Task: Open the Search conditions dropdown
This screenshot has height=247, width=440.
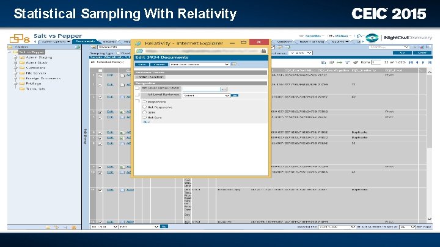Action: (x=389, y=47)
